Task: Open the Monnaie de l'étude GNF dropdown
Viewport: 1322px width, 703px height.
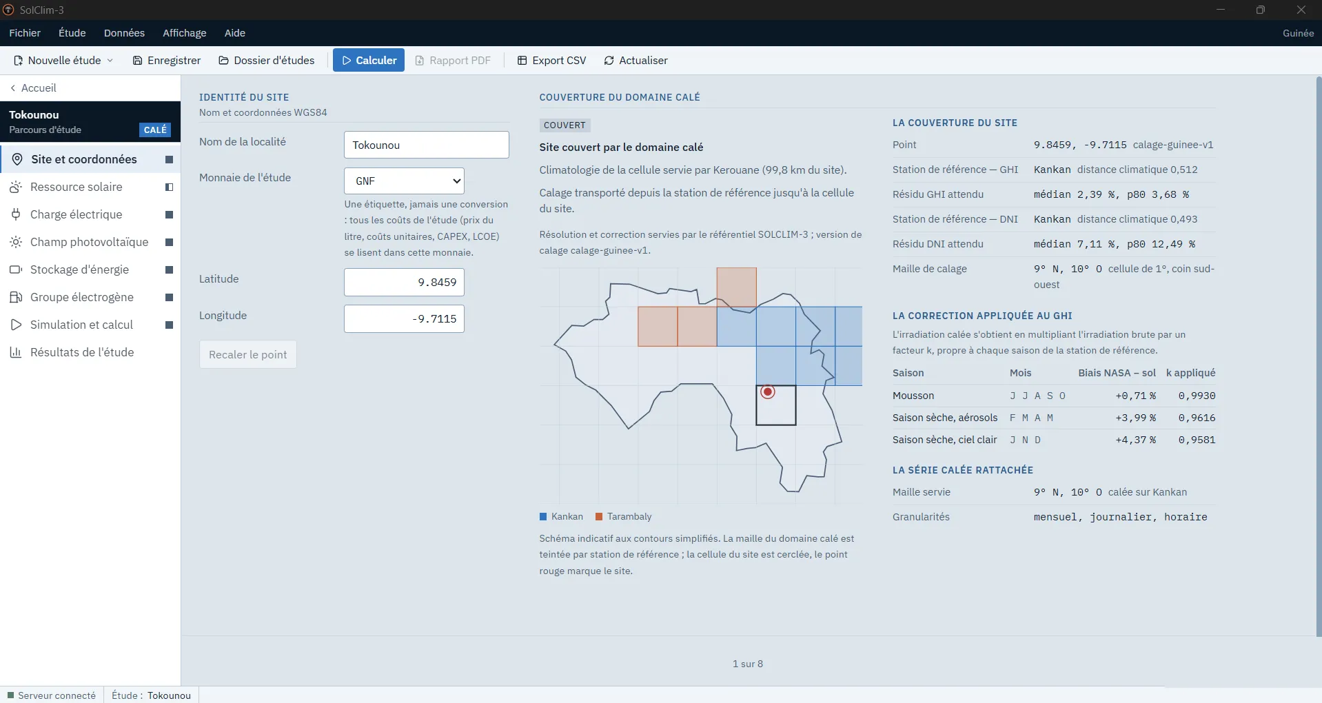Action: pyautogui.click(x=404, y=181)
